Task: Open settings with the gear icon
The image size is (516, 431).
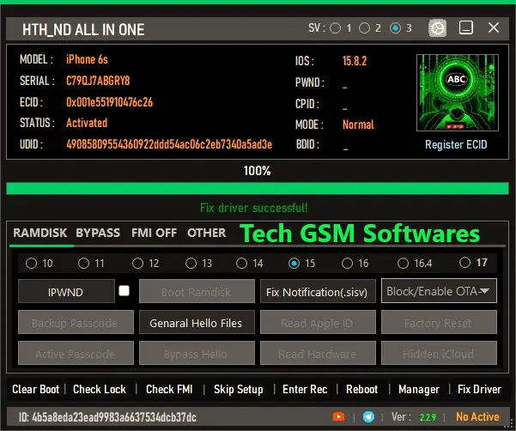Action: coord(437,28)
